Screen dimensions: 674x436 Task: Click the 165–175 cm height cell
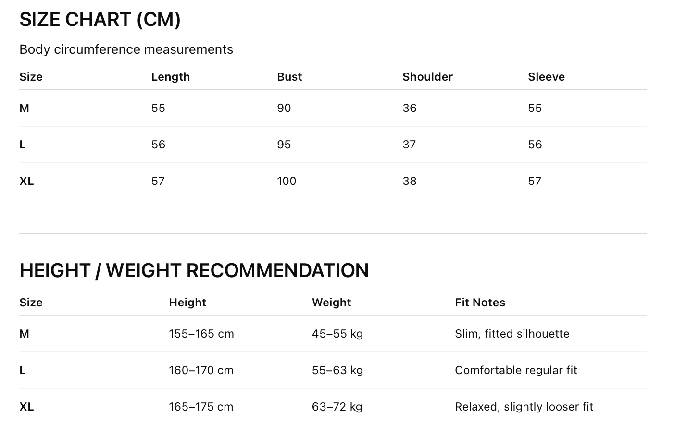pyautogui.click(x=200, y=407)
